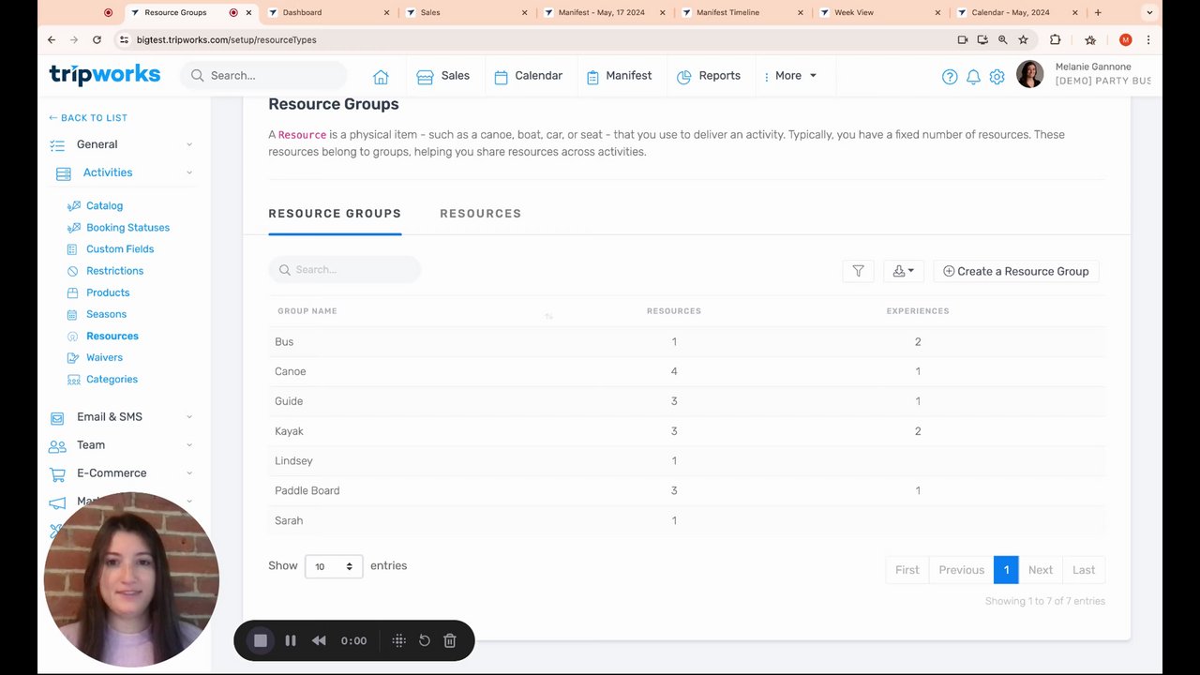Image resolution: width=1200 pixels, height=675 pixels.
Task: Expand the More dropdown menu
Action: (790, 76)
